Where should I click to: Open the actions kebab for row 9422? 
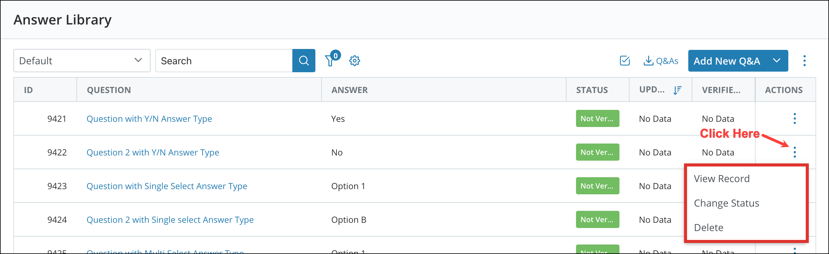click(794, 152)
